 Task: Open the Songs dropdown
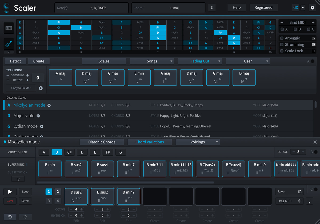coord(152,61)
